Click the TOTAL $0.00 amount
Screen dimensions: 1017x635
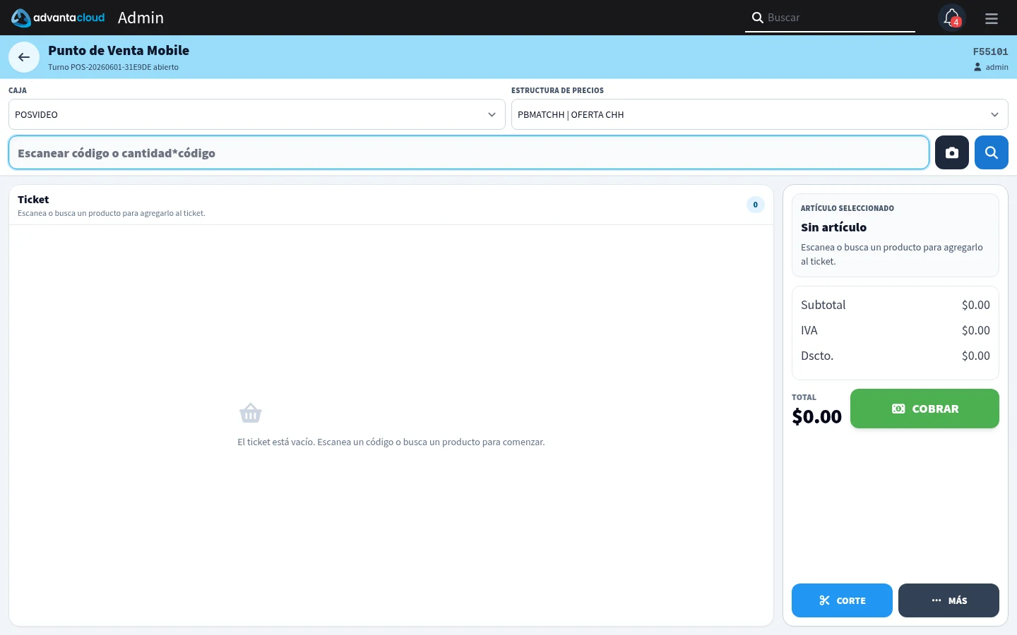[816, 416]
